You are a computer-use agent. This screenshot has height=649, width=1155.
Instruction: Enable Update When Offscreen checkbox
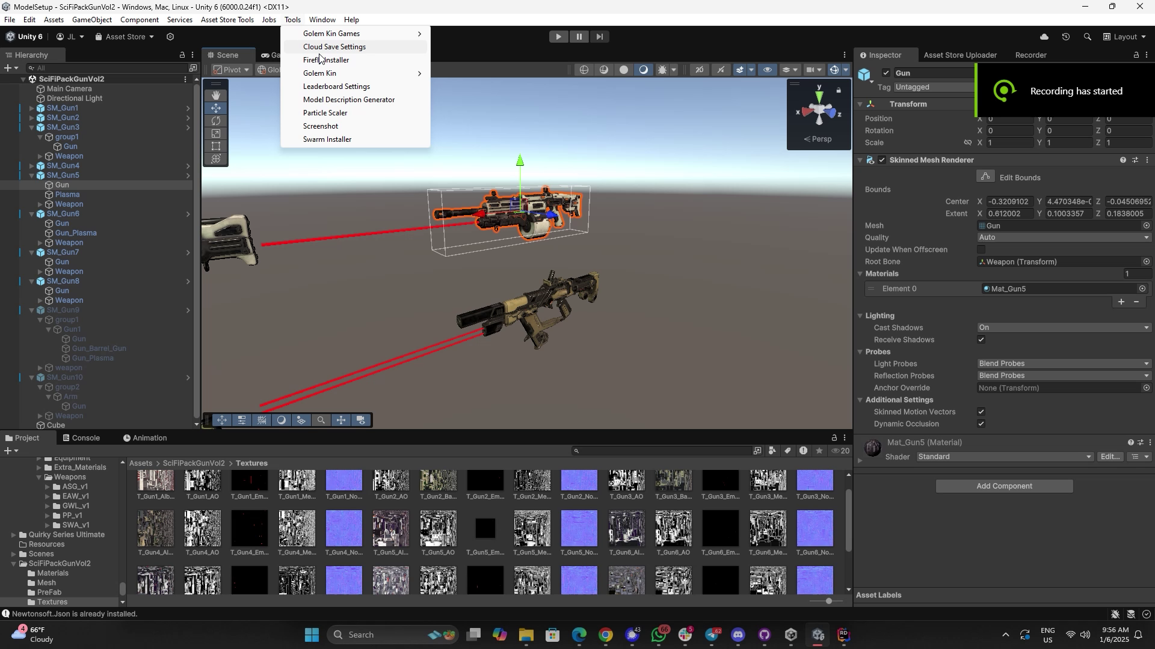click(x=982, y=250)
